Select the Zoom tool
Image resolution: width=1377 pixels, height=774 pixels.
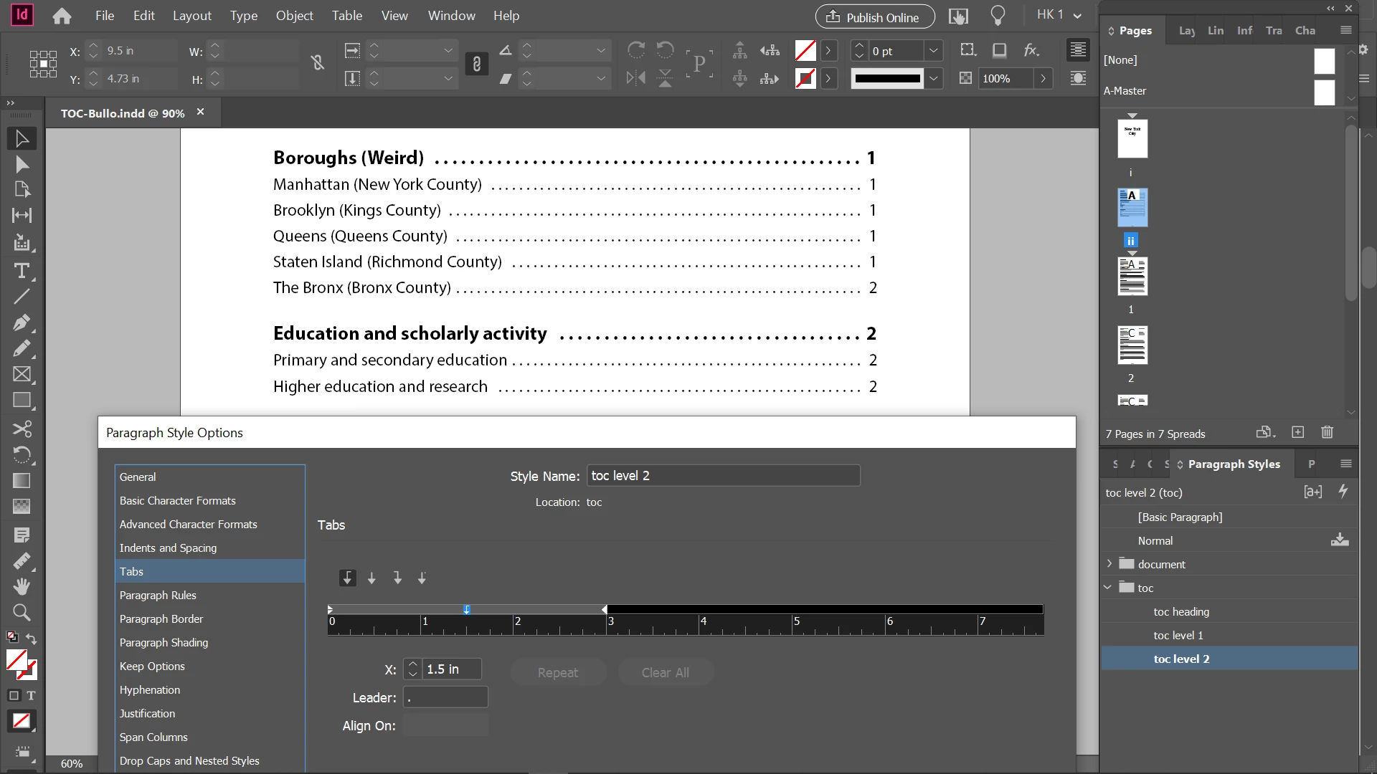tap(22, 613)
